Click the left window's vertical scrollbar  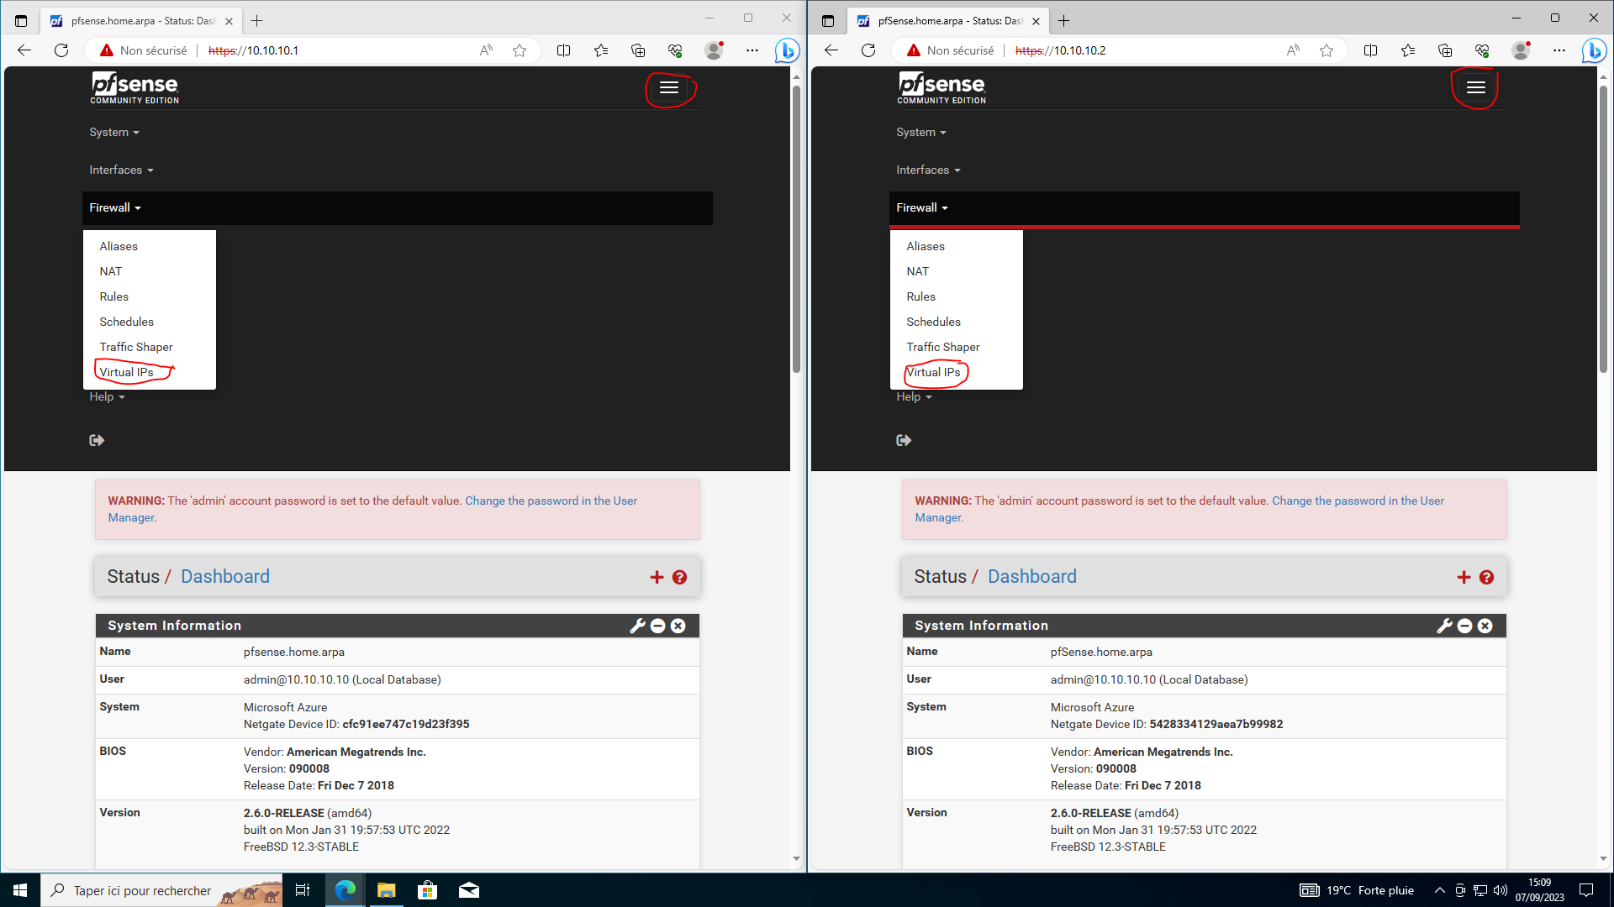point(796,227)
